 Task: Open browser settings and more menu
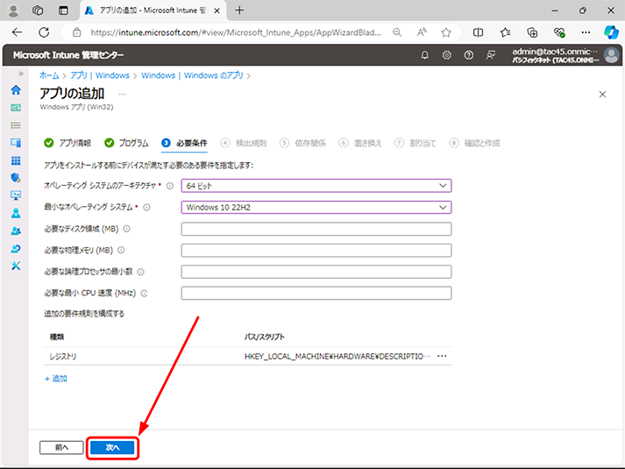coord(586,32)
